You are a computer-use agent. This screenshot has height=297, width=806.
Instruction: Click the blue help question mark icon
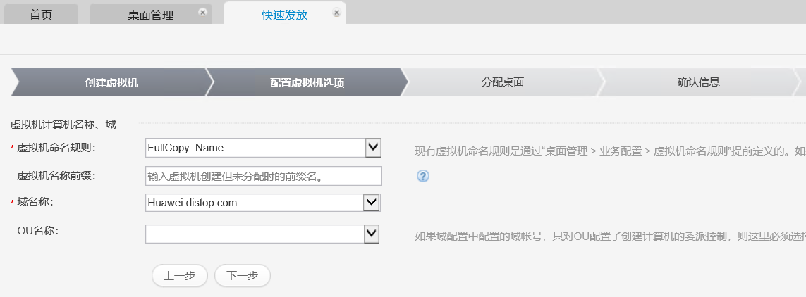click(423, 176)
